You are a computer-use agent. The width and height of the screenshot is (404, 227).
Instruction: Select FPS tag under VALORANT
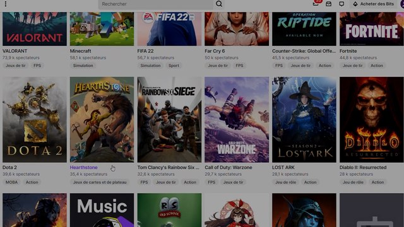pyautogui.click(x=37, y=66)
